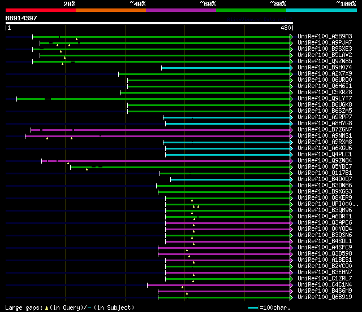Select hit label UniRef100_A2X7X9
Screen dimensions: 362x312
(325, 74)
